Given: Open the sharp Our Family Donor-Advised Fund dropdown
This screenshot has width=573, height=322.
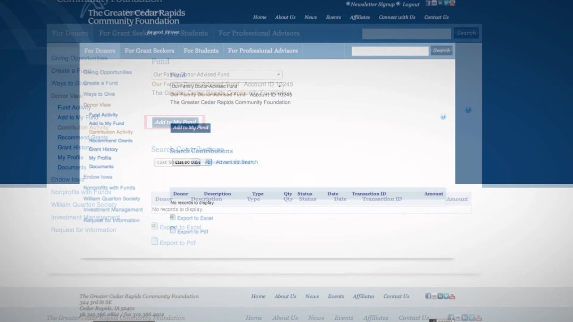Looking at the screenshot, I should 226,86.
